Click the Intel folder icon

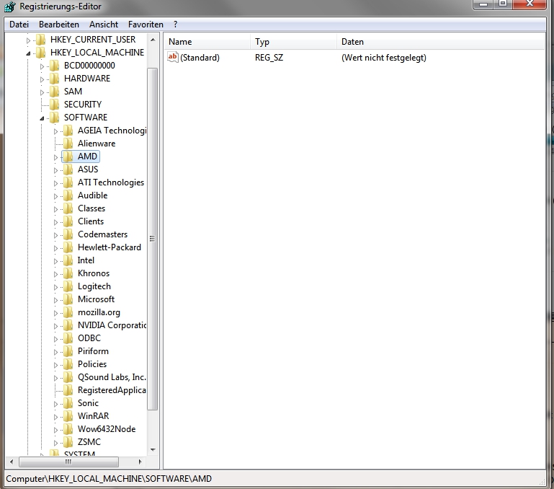tap(68, 260)
